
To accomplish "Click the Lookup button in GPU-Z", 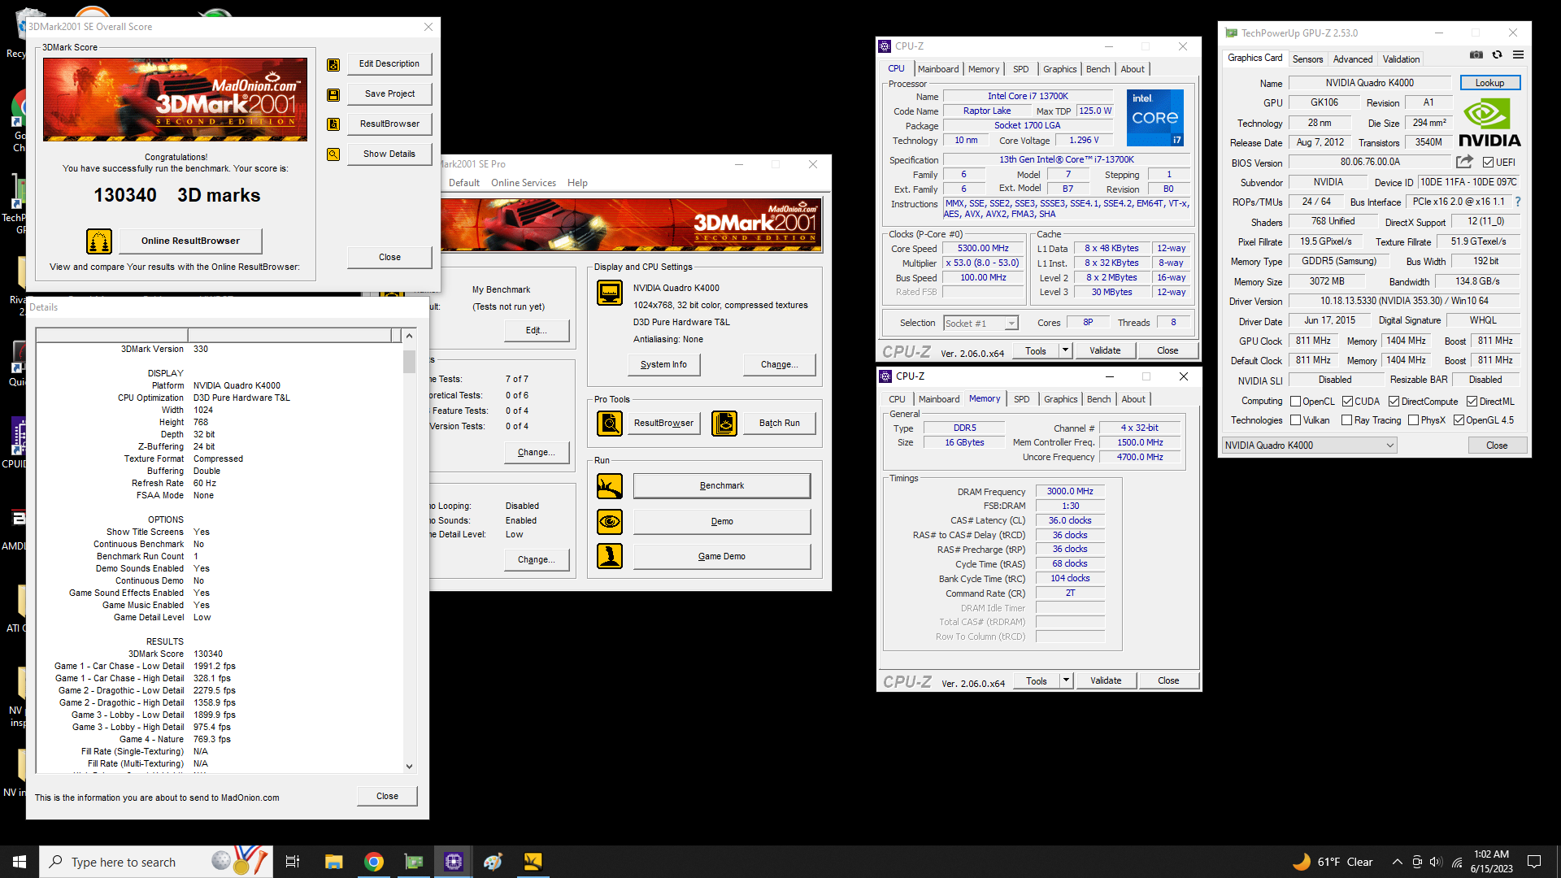I will [x=1489, y=83].
